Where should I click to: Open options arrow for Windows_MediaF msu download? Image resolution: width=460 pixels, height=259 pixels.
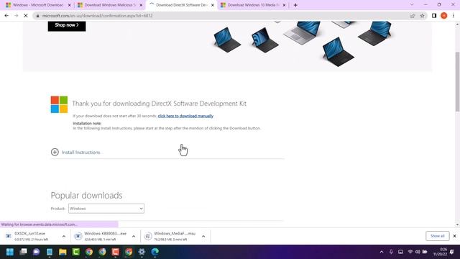(x=203, y=236)
